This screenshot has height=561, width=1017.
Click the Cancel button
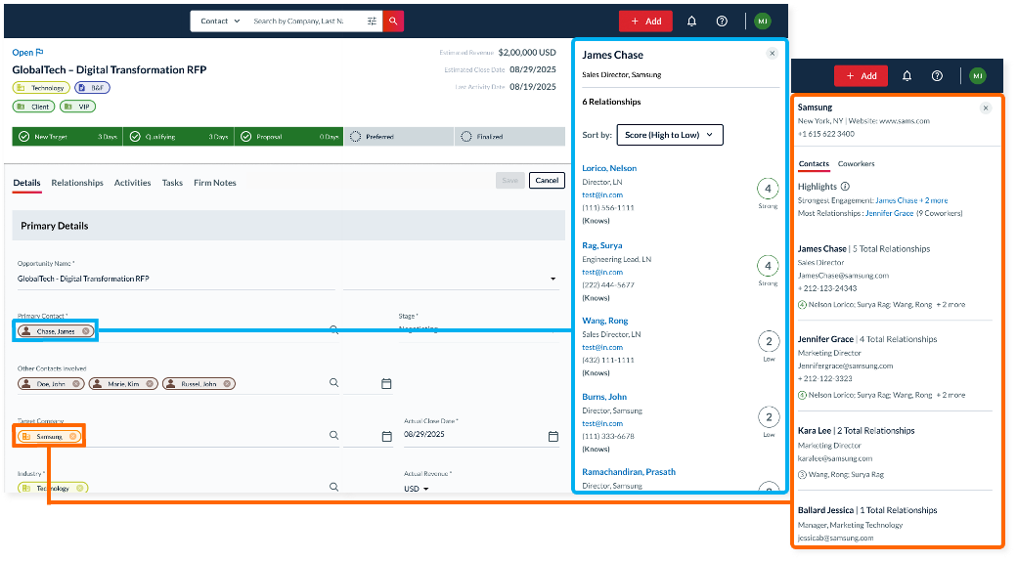tap(547, 180)
